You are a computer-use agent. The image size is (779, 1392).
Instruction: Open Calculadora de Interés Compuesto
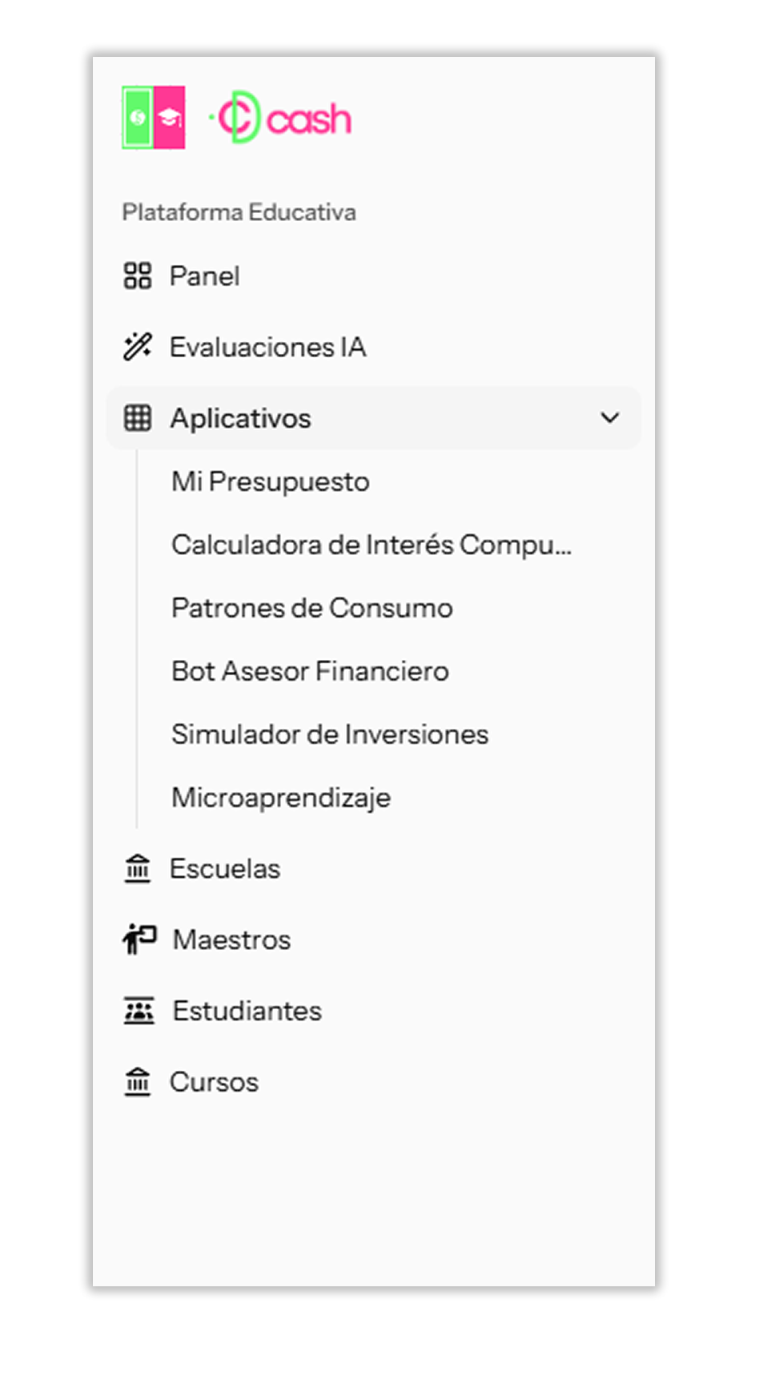[x=371, y=545]
